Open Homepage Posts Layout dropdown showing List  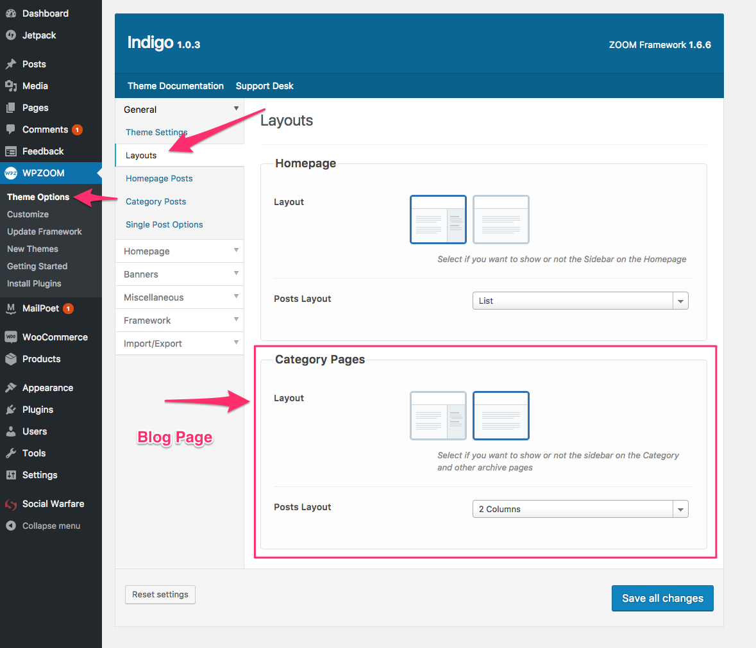click(580, 301)
